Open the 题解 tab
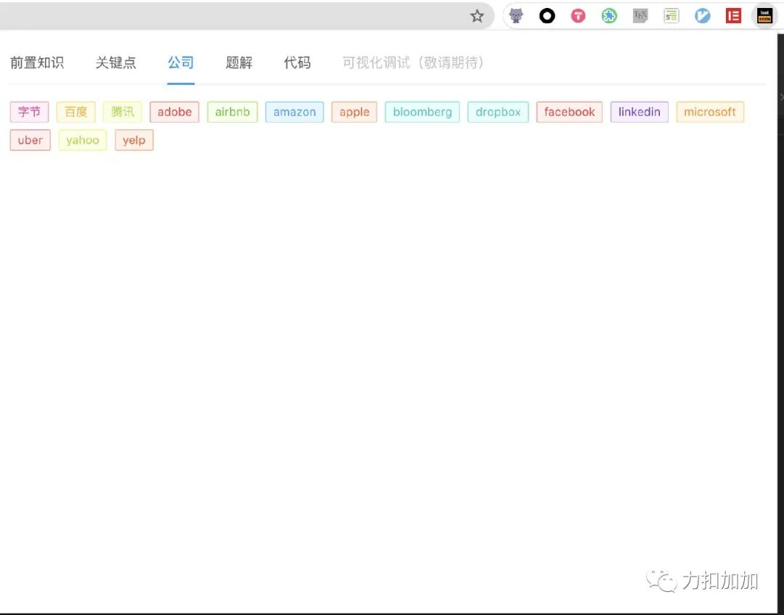This screenshot has height=615, width=784. [x=239, y=62]
